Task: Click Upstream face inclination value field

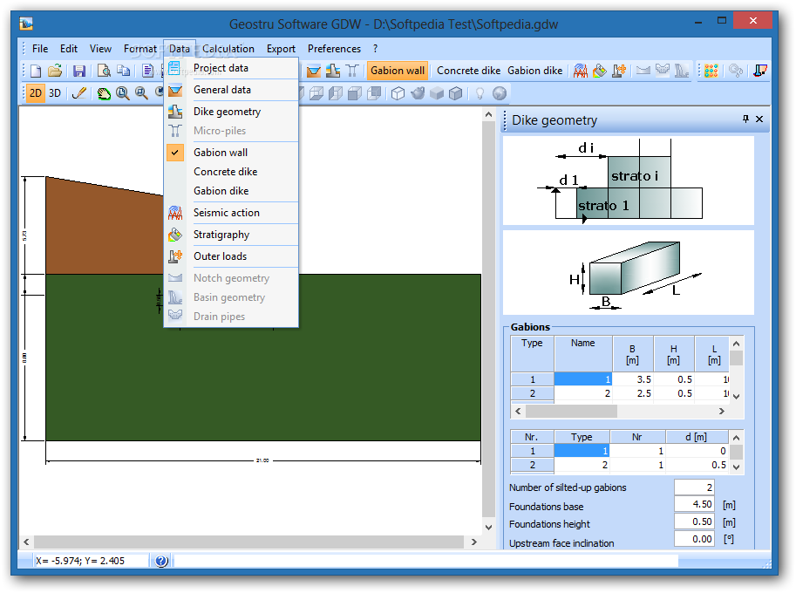Action: pyautogui.click(x=694, y=539)
